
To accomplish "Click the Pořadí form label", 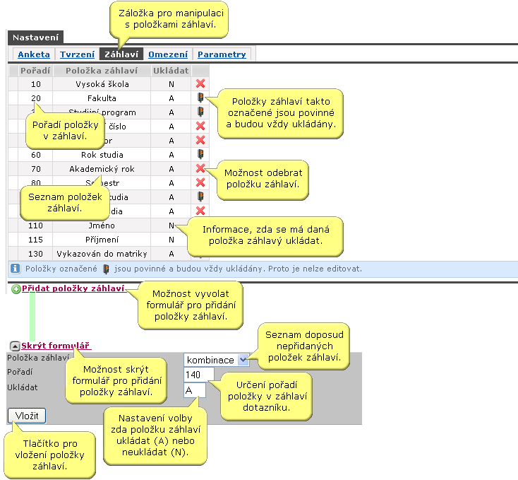I will point(20,372).
